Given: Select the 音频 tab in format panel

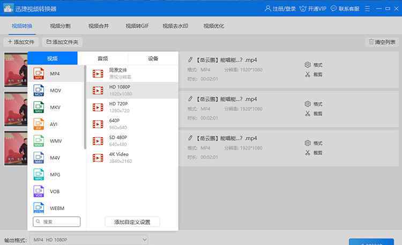Looking at the screenshot, I should coord(103,58).
